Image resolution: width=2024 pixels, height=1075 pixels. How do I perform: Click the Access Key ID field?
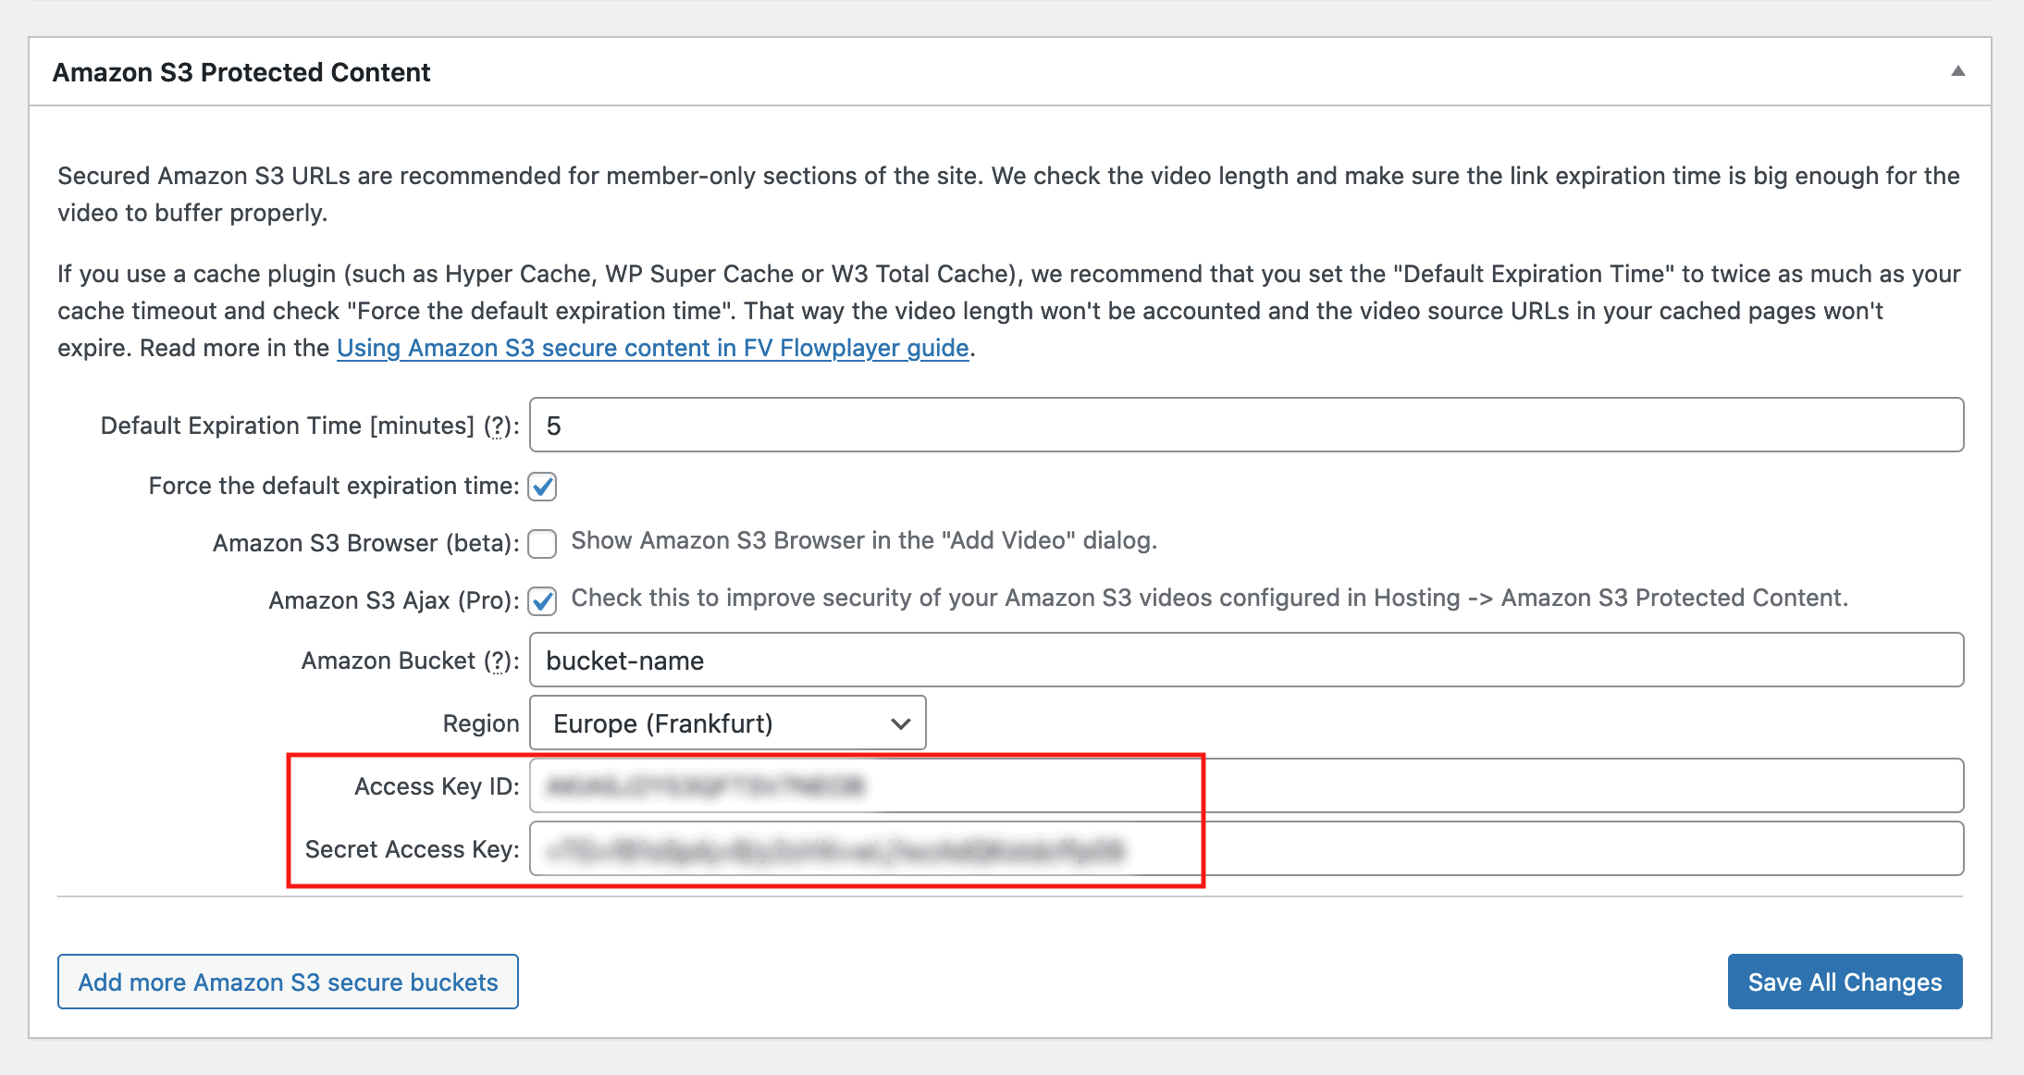pyautogui.click(x=1246, y=785)
